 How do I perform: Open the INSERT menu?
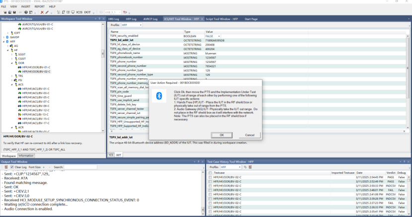tap(25, 6)
